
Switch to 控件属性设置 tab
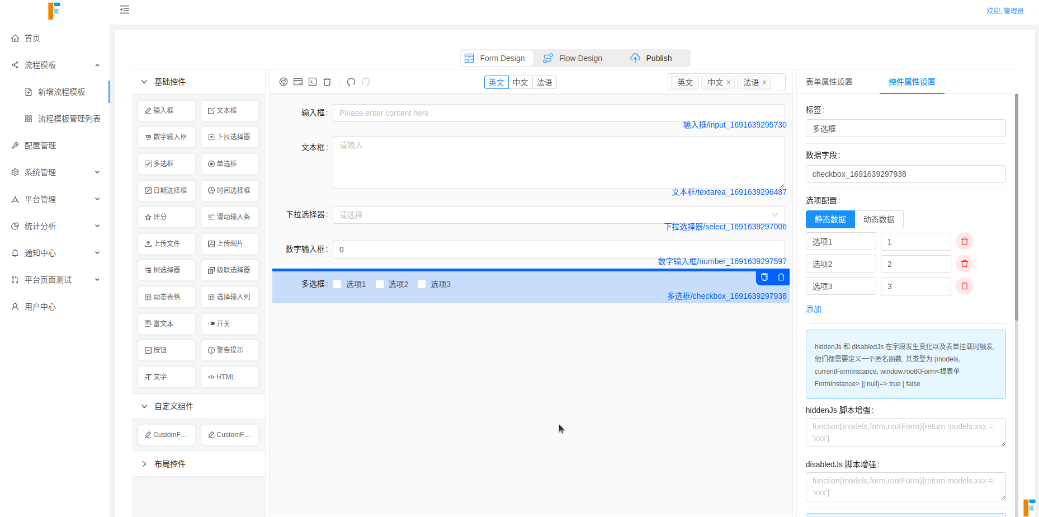pos(912,82)
